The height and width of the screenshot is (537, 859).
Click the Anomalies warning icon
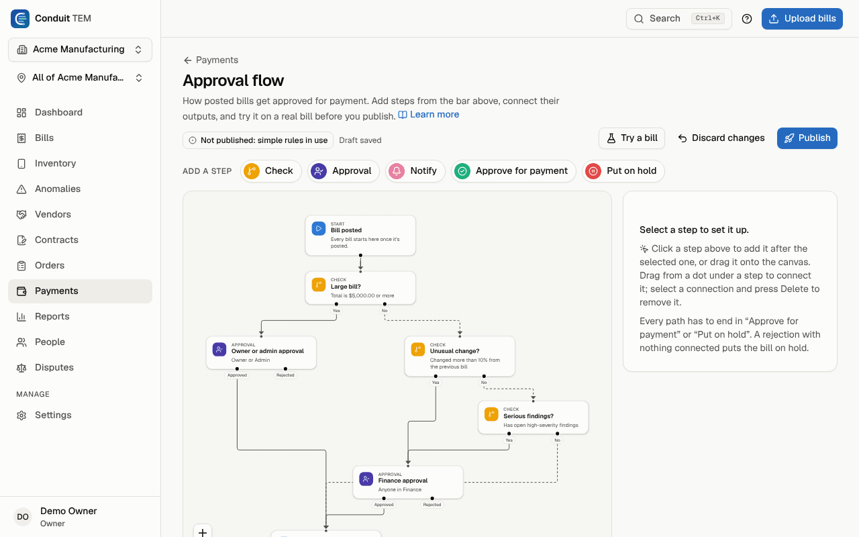[x=21, y=189]
